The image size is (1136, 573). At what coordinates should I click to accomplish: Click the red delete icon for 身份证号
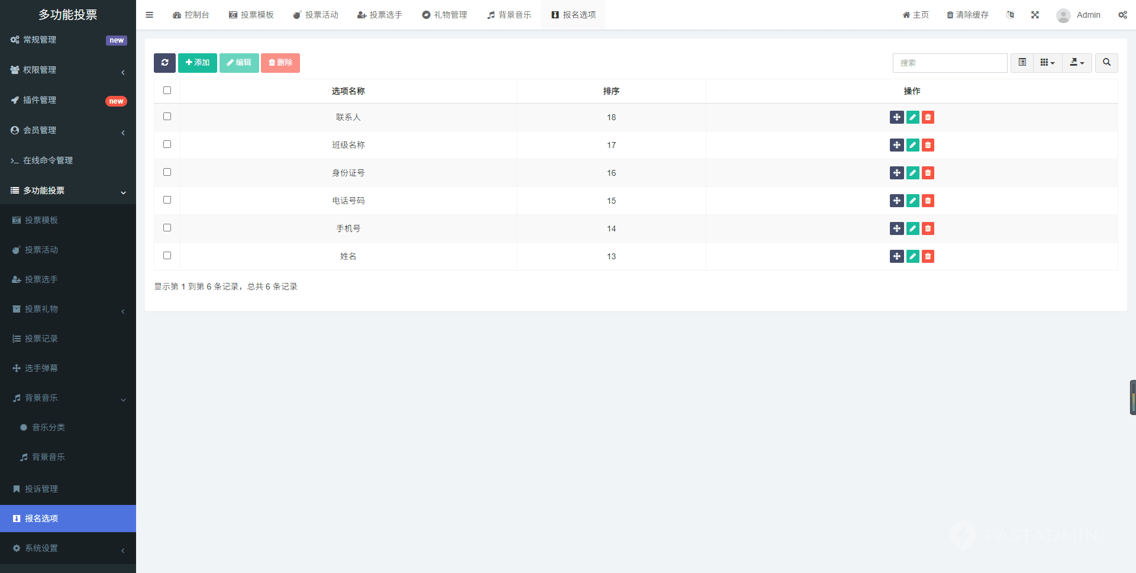928,173
